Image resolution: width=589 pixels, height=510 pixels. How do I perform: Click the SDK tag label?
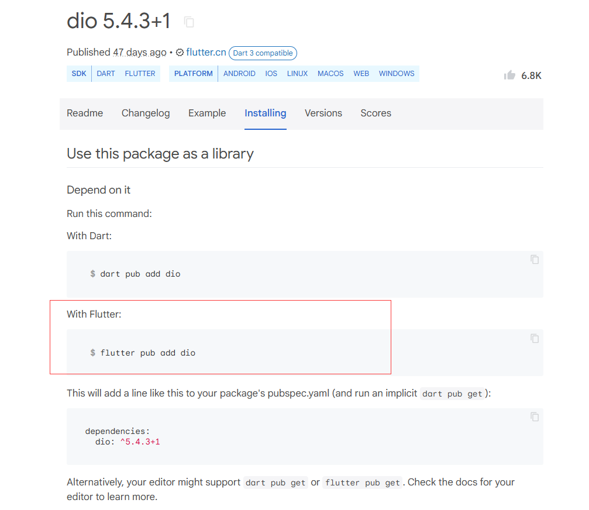click(79, 74)
